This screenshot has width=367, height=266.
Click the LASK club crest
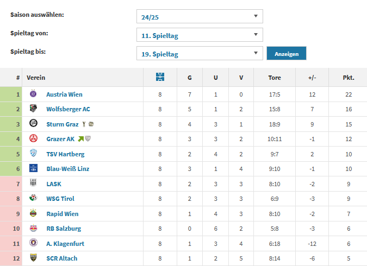click(33, 183)
